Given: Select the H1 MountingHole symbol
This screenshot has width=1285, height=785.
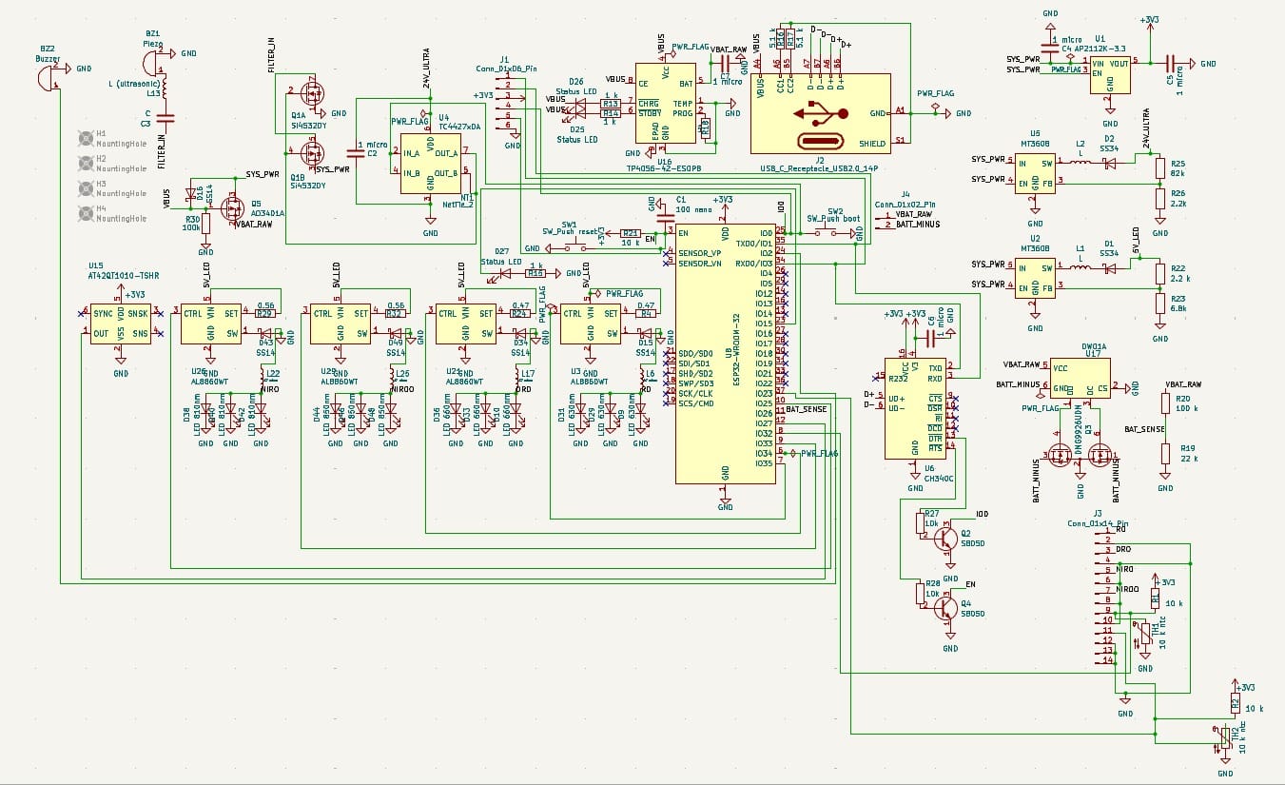Looking at the screenshot, I should click(87, 137).
